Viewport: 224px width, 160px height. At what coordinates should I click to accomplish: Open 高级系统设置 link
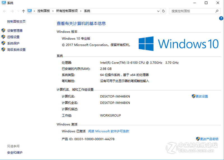pos(16,50)
